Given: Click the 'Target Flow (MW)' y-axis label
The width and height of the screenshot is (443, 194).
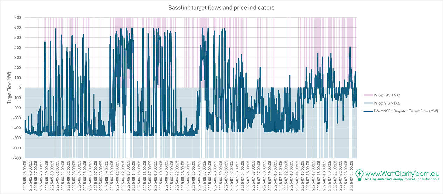Looking at the screenshot, I should 9,88.
